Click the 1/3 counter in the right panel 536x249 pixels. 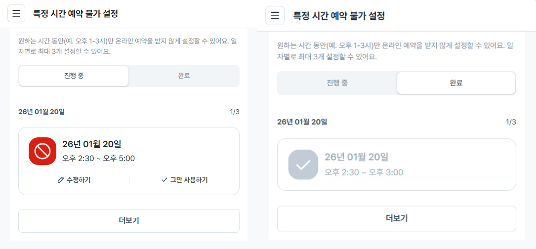(x=511, y=122)
